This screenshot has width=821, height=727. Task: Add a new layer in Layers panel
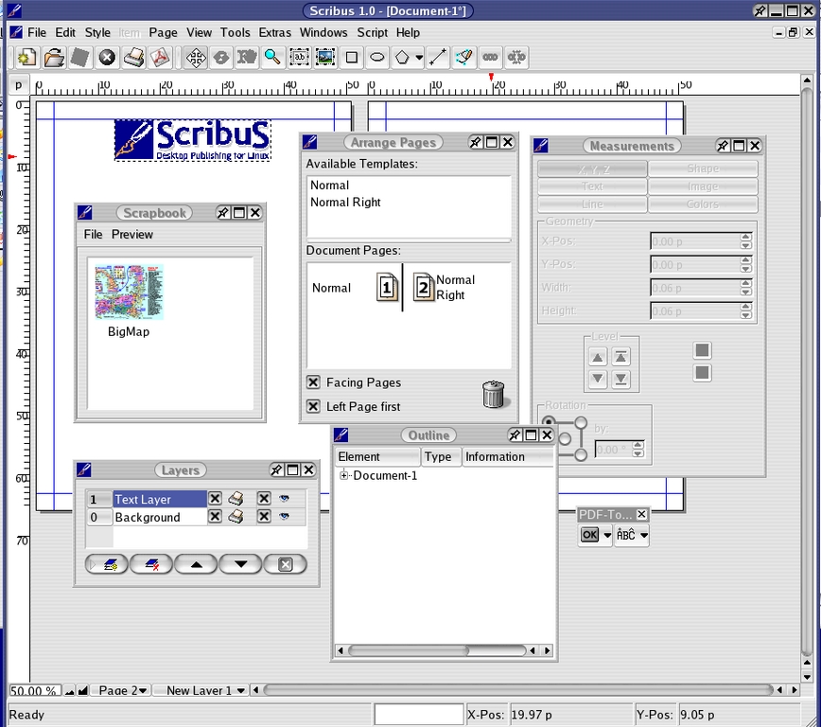(108, 565)
